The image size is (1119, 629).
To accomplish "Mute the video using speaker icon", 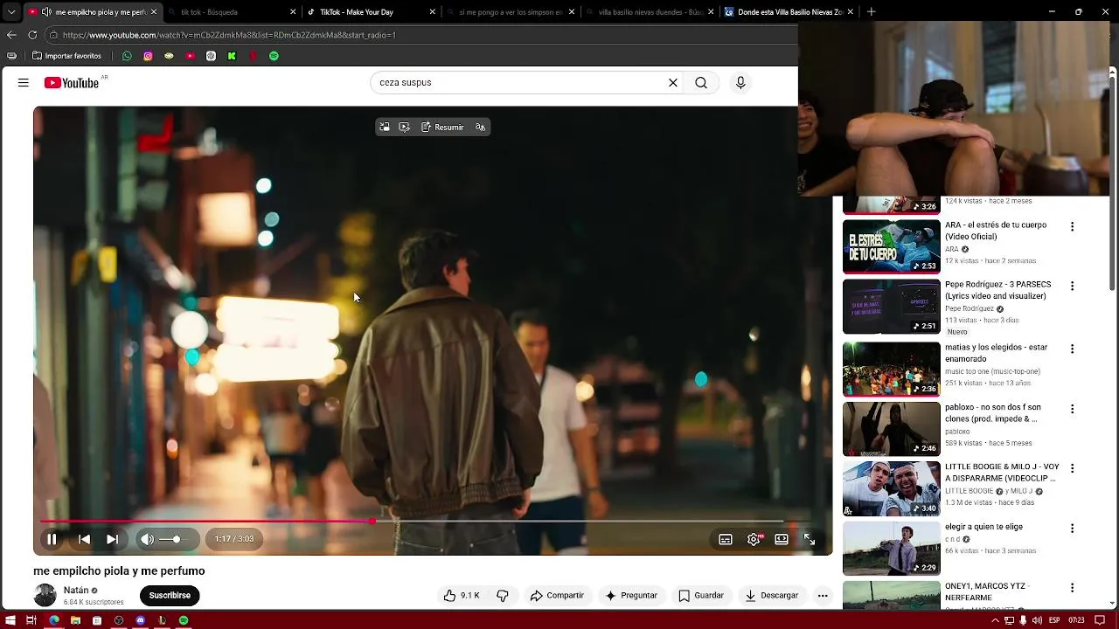I will coord(147,539).
